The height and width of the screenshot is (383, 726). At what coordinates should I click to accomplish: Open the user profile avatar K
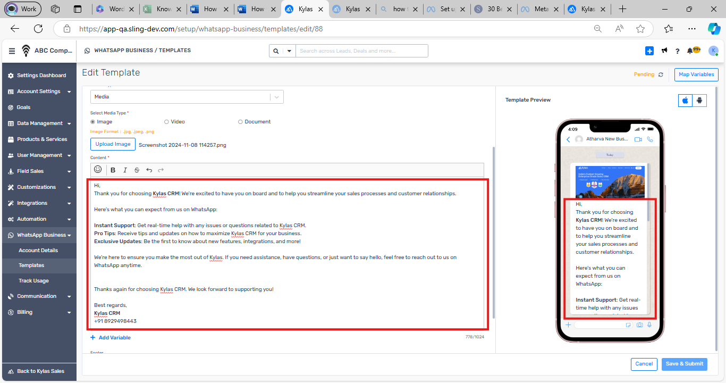pyautogui.click(x=713, y=51)
